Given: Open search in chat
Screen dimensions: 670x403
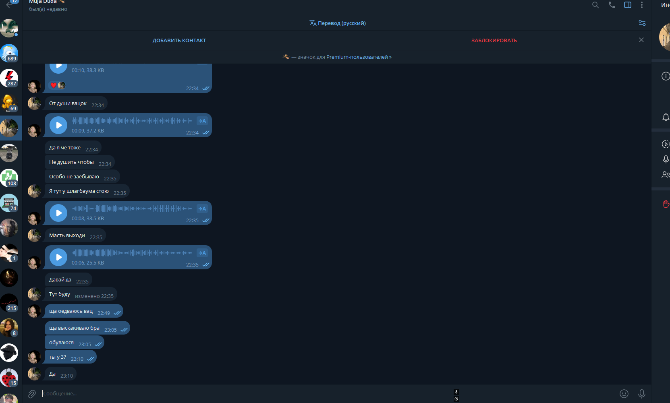Looking at the screenshot, I should click(x=595, y=5).
